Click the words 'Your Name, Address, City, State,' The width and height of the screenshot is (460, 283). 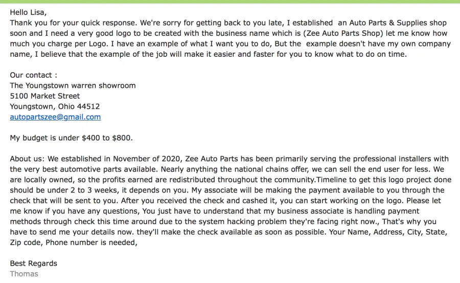click(x=388, y=232)
